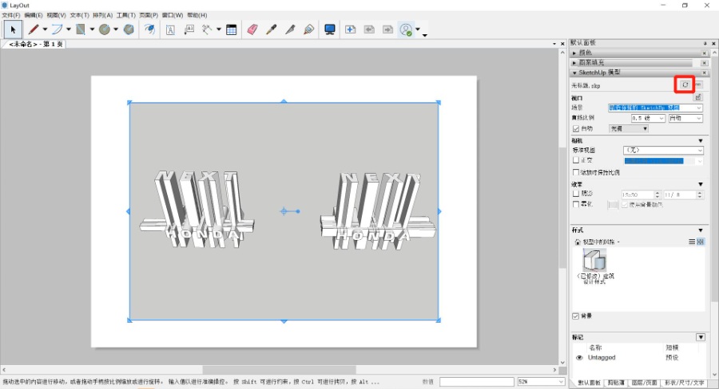Switch styles to thumbnail grid view
The height and width of the screenshot is (389, 719).
[x=700, y=242]
